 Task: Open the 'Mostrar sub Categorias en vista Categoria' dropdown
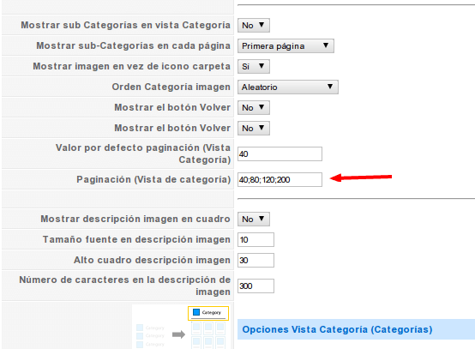coord(254,26)
